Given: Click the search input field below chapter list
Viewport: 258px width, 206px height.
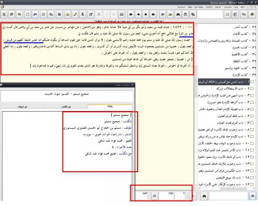Looking at the screenshot, I should [228, 196].
